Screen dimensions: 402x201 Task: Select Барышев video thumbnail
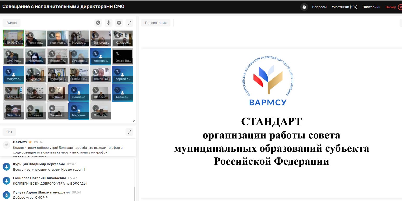[14, 93]
